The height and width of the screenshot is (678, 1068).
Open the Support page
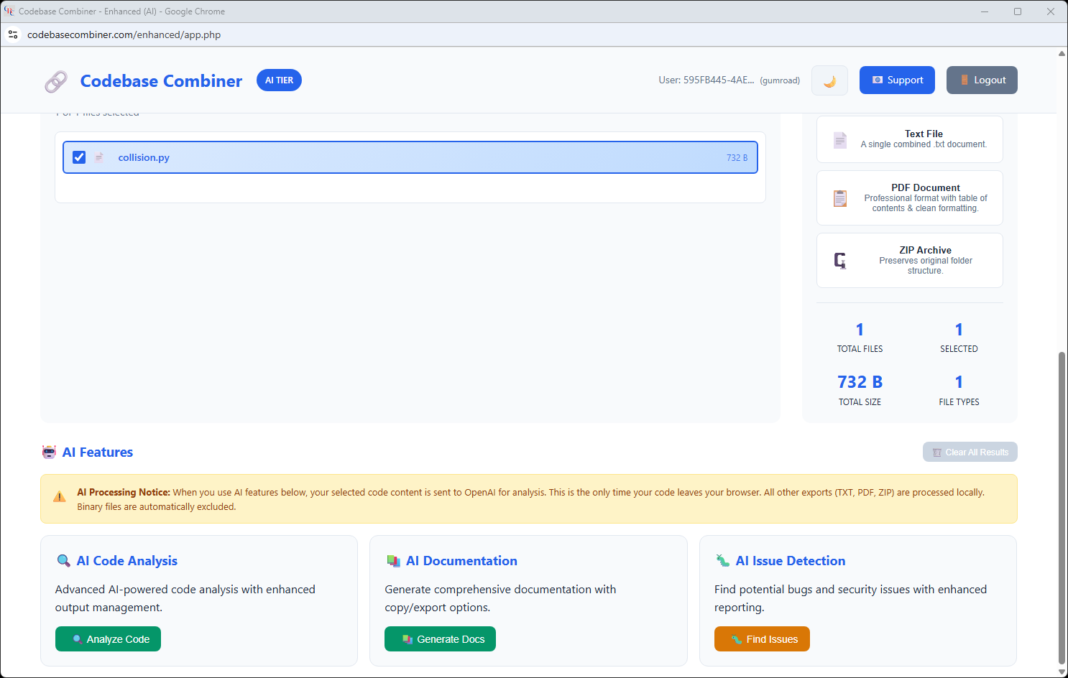point(897,80)
